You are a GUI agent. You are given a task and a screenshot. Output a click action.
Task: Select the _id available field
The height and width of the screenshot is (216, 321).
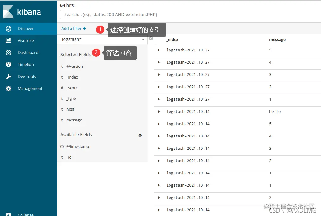click(69, 157)
